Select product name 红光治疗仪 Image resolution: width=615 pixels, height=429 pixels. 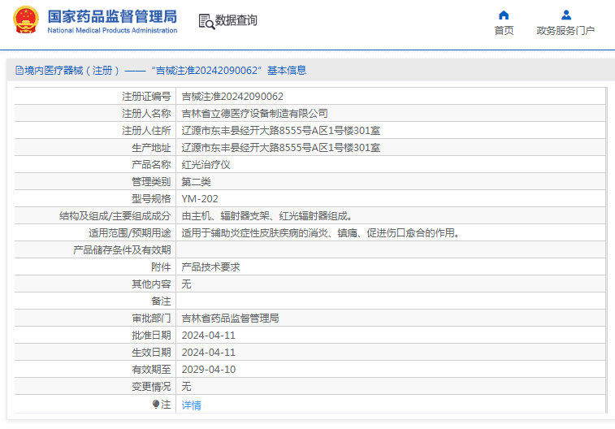206,165
